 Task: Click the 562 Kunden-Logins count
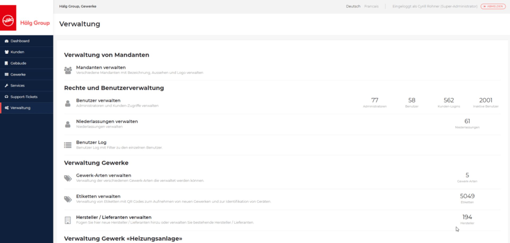(x=449, y=103)
